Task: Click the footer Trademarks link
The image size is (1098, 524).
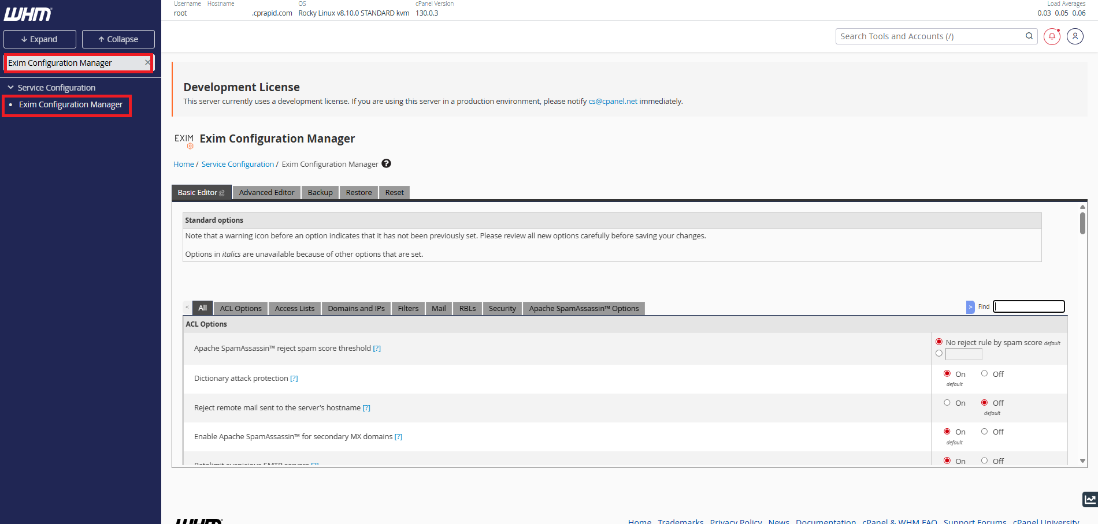Action: (681, 521)
